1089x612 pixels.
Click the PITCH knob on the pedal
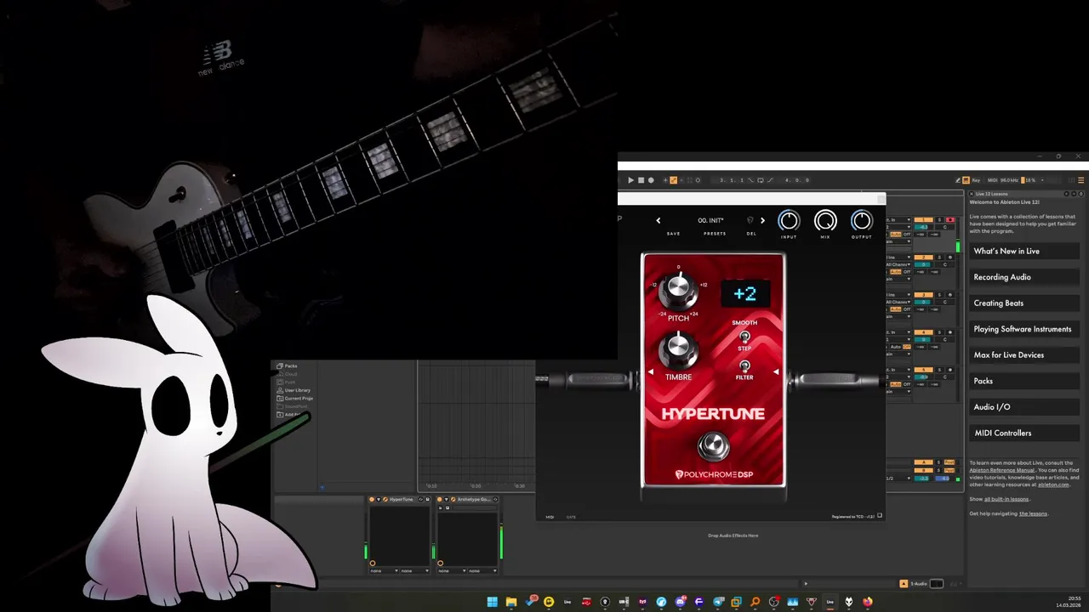[678, 291]
